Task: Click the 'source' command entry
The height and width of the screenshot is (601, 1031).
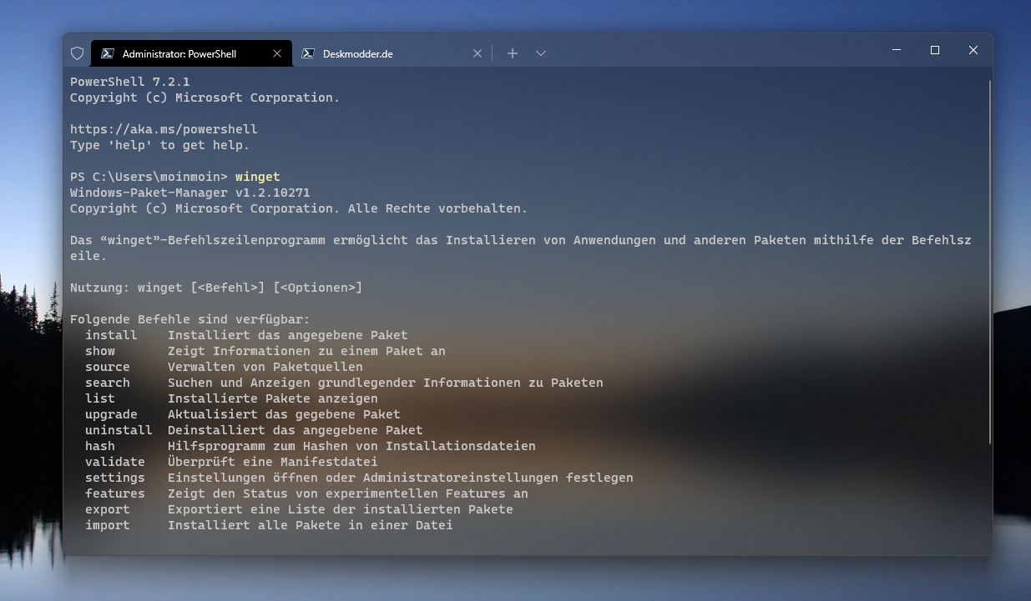Action: (x=108, y=368)
